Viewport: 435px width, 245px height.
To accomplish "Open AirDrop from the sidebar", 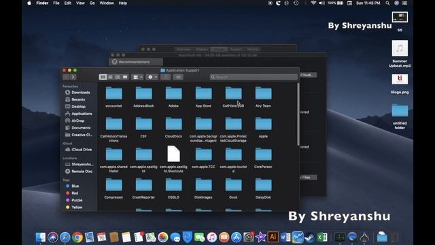I will point(75,120).
